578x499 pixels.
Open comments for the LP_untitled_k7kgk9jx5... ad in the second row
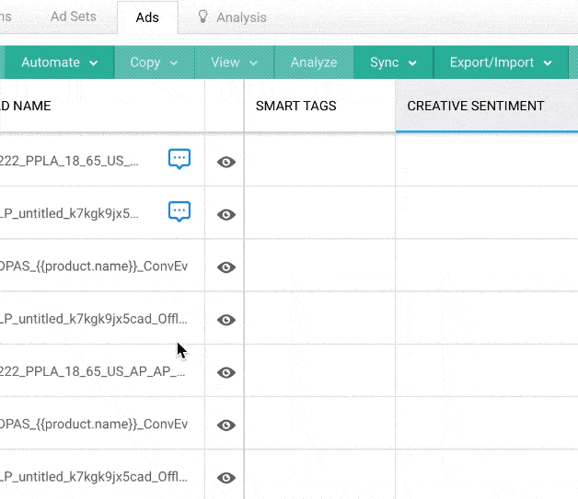click(179, 211)
